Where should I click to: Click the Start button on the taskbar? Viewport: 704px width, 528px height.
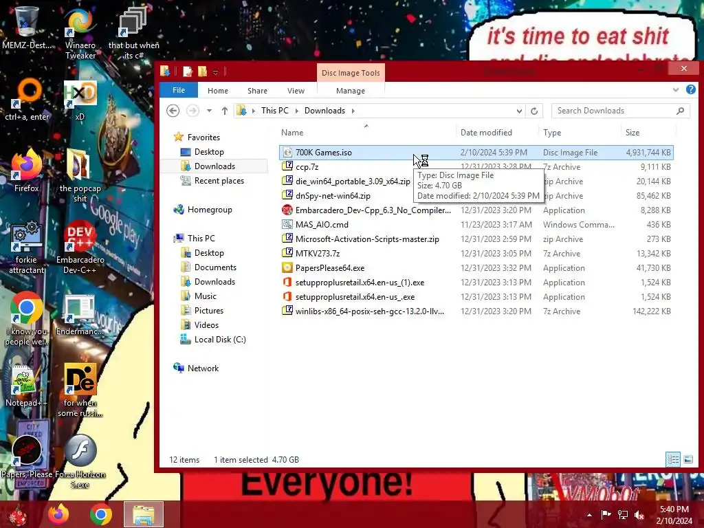pos(19,514)
